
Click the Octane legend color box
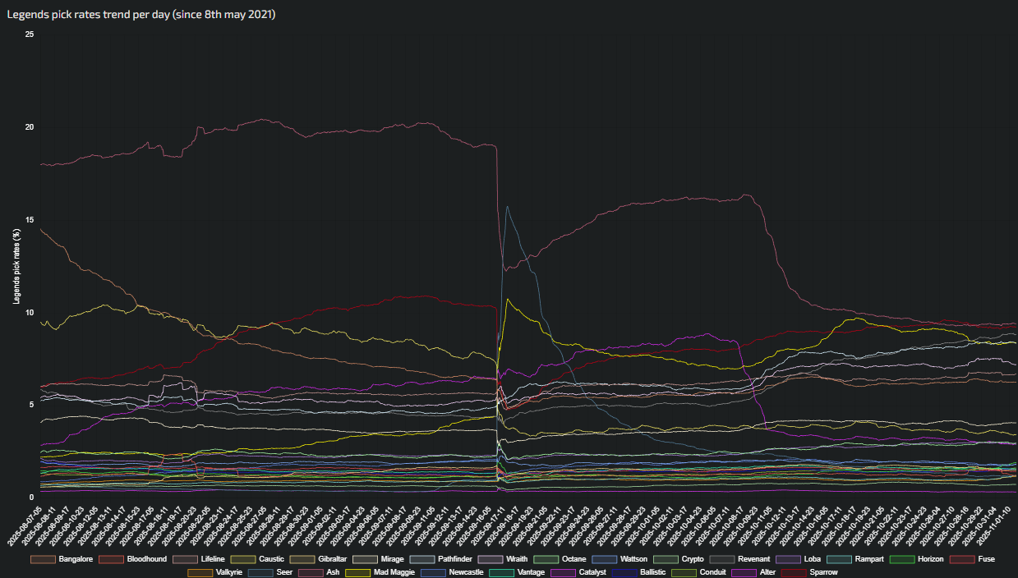point(546,559)
